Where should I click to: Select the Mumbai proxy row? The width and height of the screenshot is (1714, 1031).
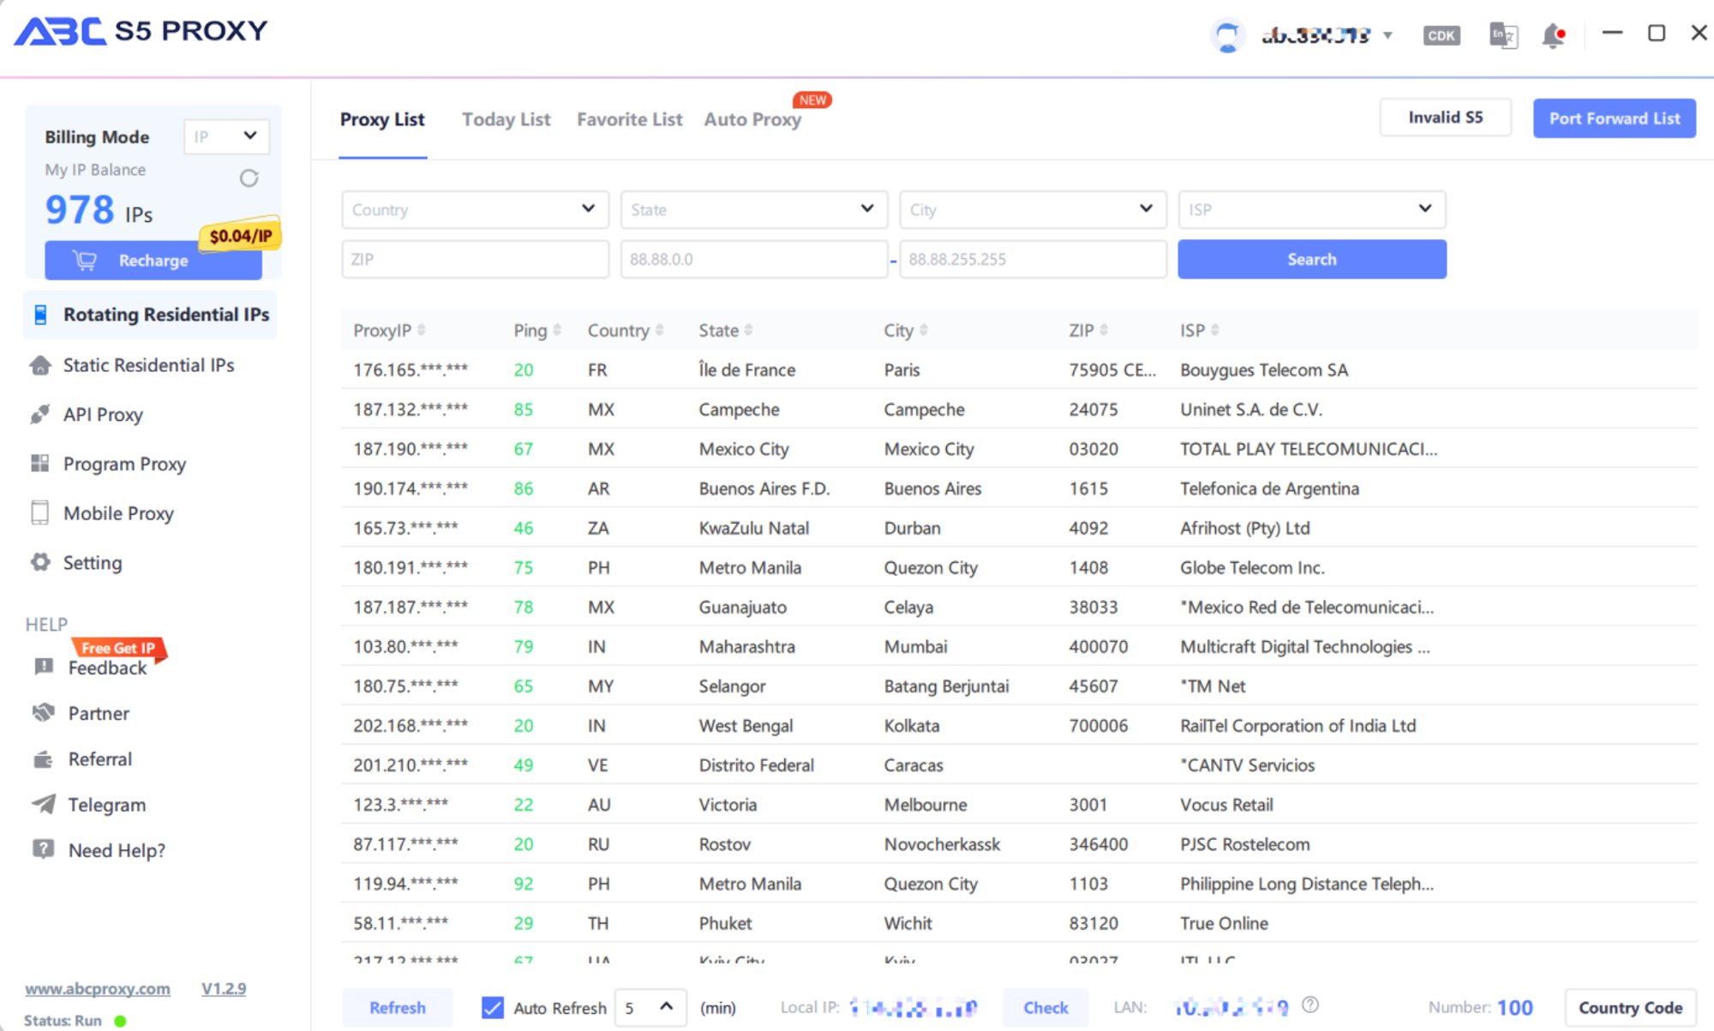(1019, 647)
